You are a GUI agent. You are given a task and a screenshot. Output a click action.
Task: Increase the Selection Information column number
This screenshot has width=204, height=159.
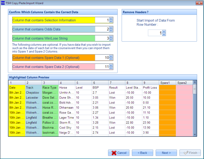[x=111, y=19]
